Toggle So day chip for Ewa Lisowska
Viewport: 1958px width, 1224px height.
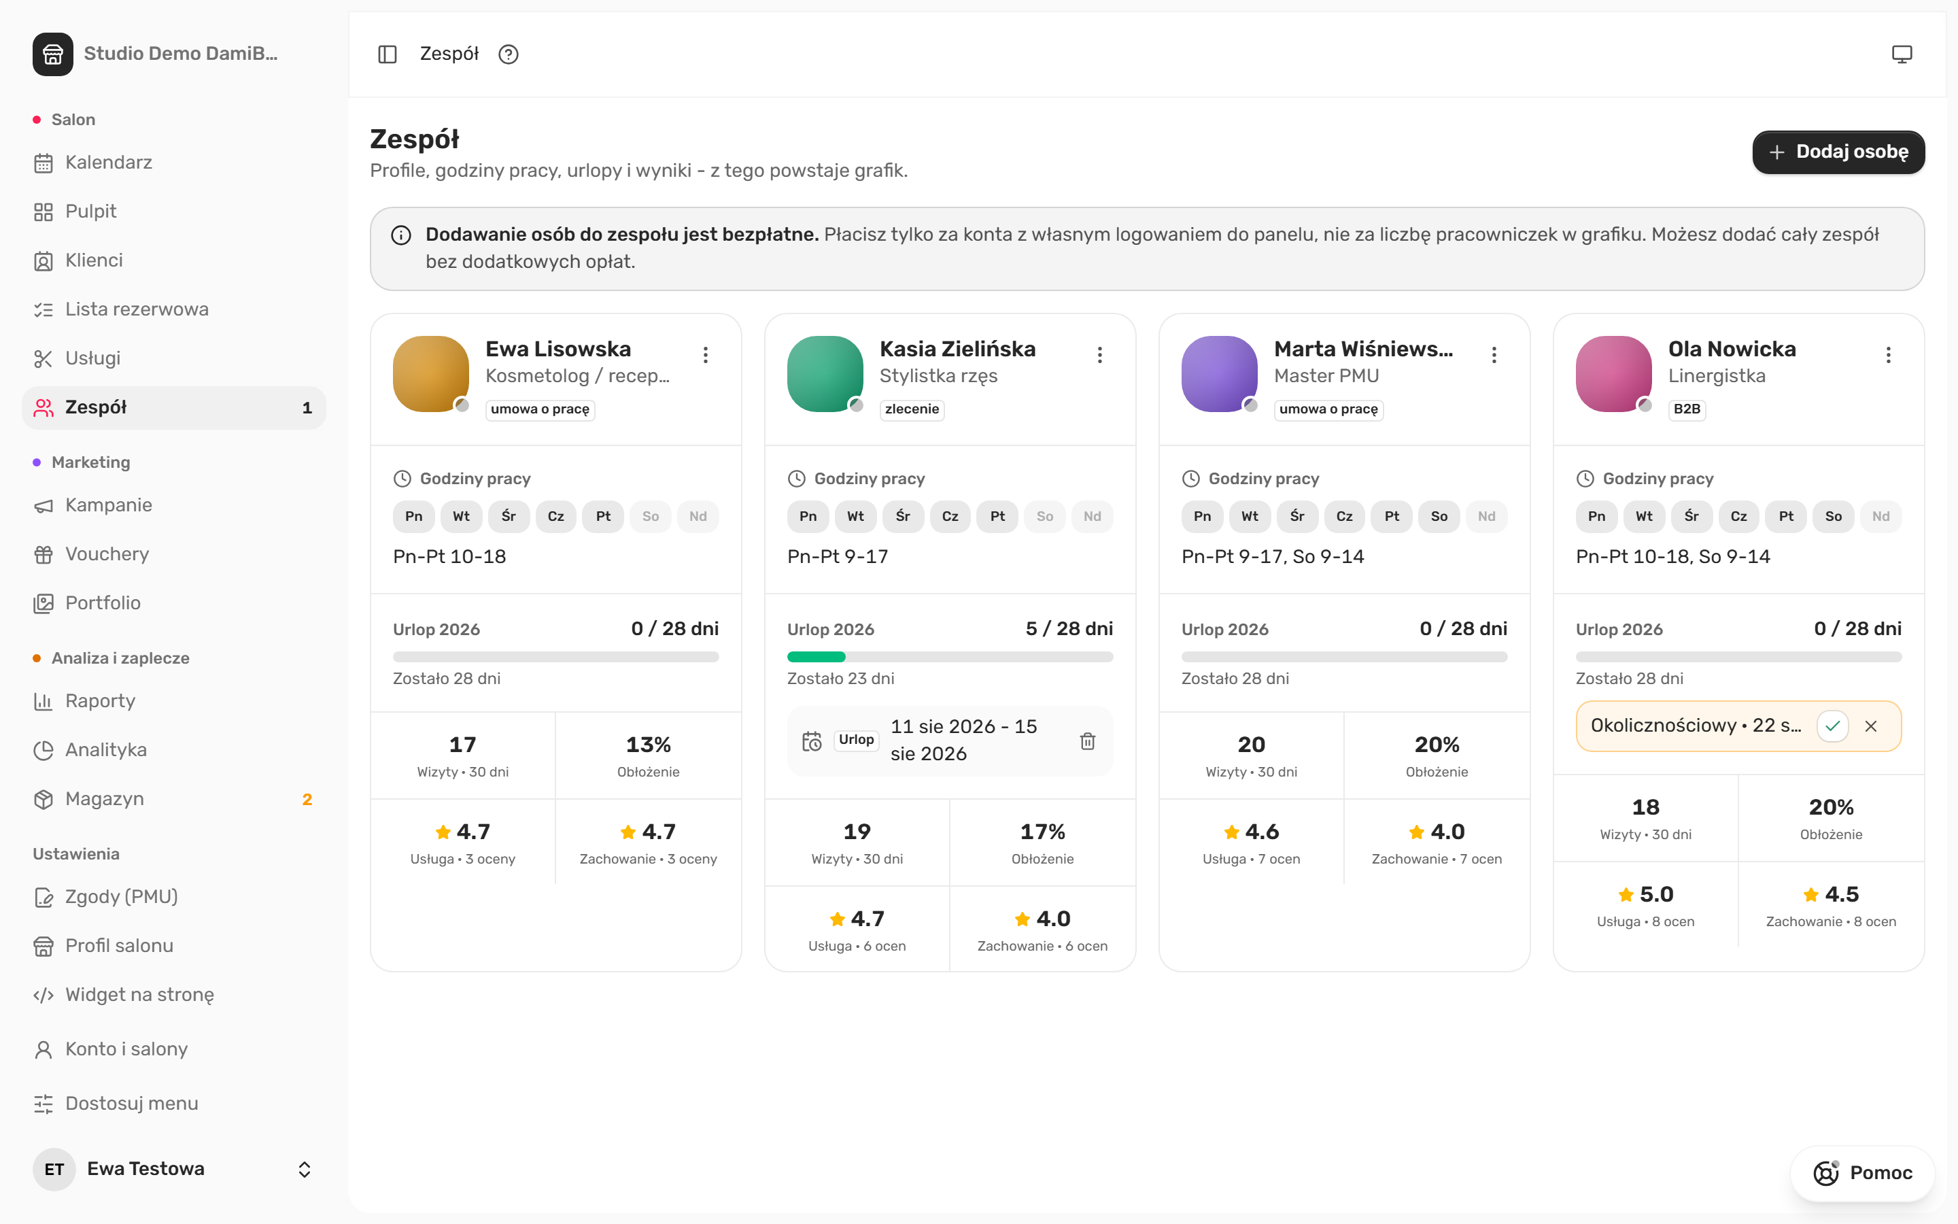click(651, 517)
